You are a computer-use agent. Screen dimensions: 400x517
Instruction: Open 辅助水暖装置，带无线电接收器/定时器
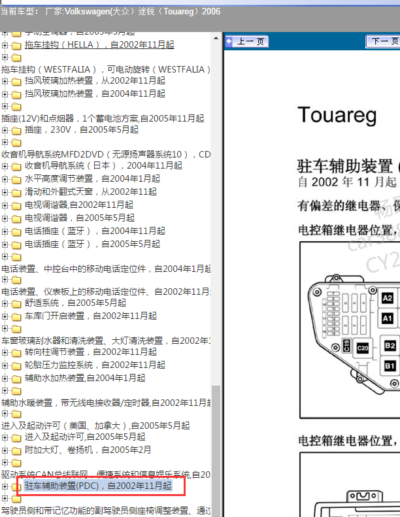[x=106, y=403]
